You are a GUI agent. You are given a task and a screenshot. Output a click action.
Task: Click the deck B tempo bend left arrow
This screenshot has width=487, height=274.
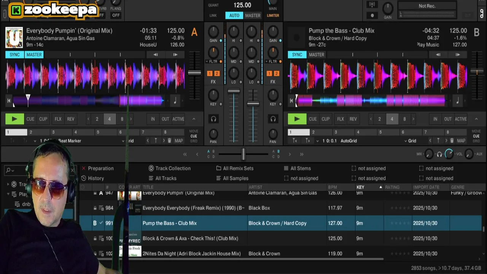coord(438,55)
